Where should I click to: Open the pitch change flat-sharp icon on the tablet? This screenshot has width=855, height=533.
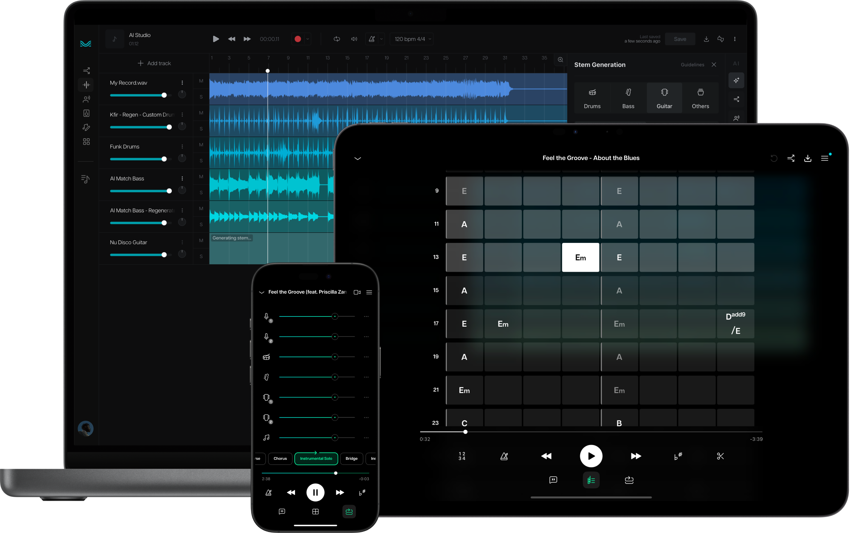[678, 456]
